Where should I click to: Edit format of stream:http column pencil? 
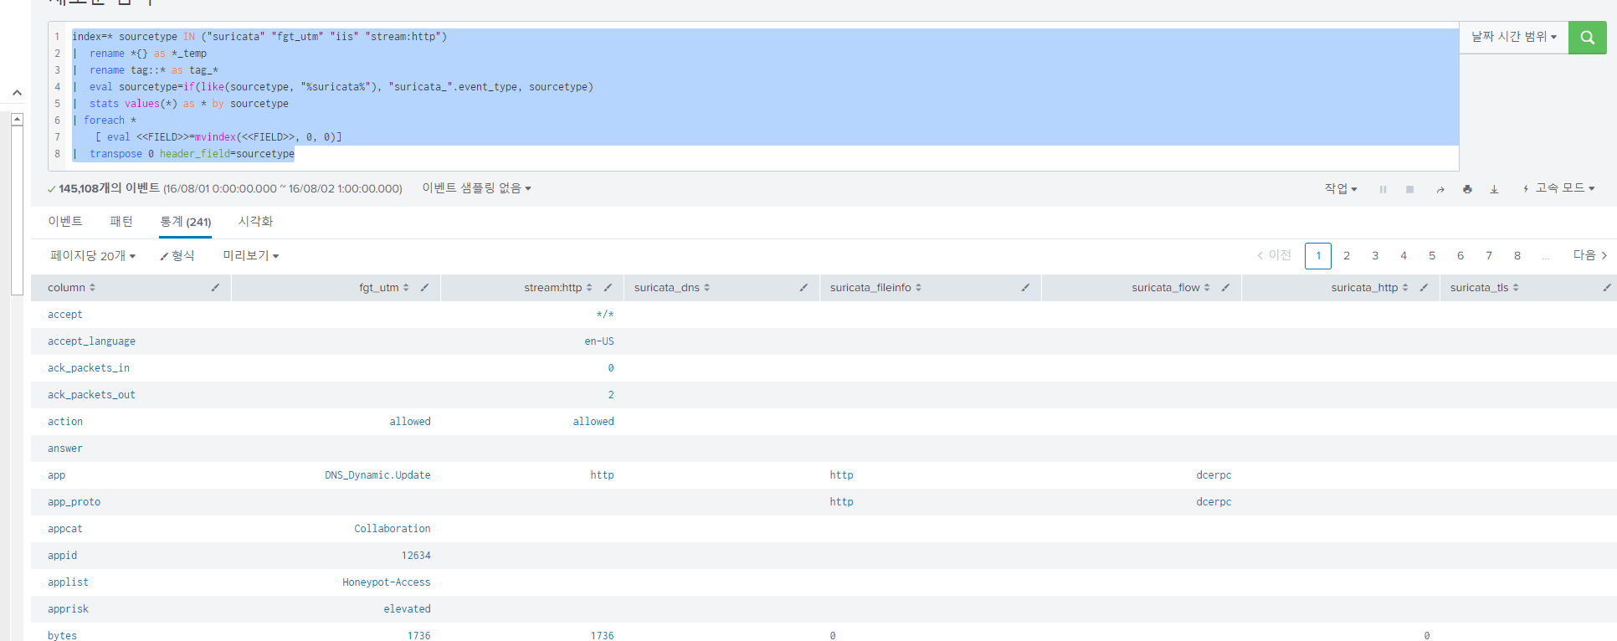(x=608, y=287)
